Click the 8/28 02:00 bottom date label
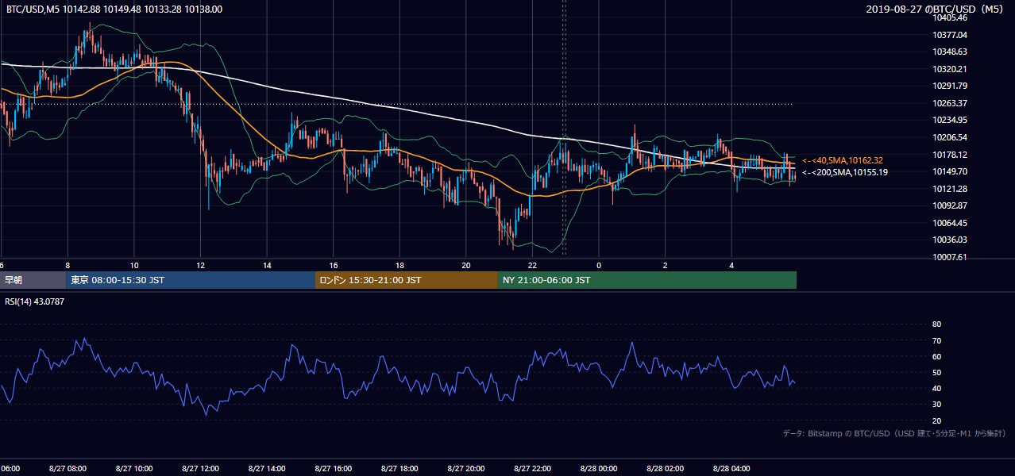Screen dimensions: 1015x476 (666, 469)
